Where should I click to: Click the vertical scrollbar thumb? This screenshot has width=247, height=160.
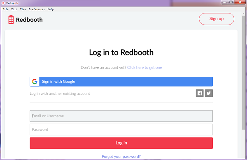point(243,72)
